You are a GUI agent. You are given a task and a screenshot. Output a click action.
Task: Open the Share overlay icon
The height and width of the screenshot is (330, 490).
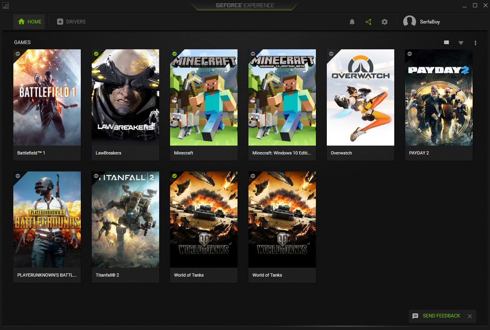tap(368, 22)
